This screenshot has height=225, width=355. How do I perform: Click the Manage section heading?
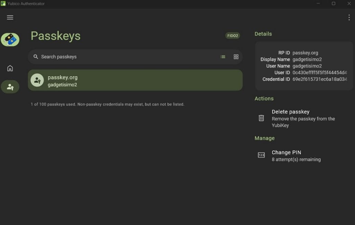(265, 138)
